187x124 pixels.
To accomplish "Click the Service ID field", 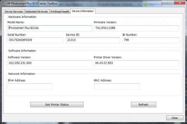I will pos(93,40).
